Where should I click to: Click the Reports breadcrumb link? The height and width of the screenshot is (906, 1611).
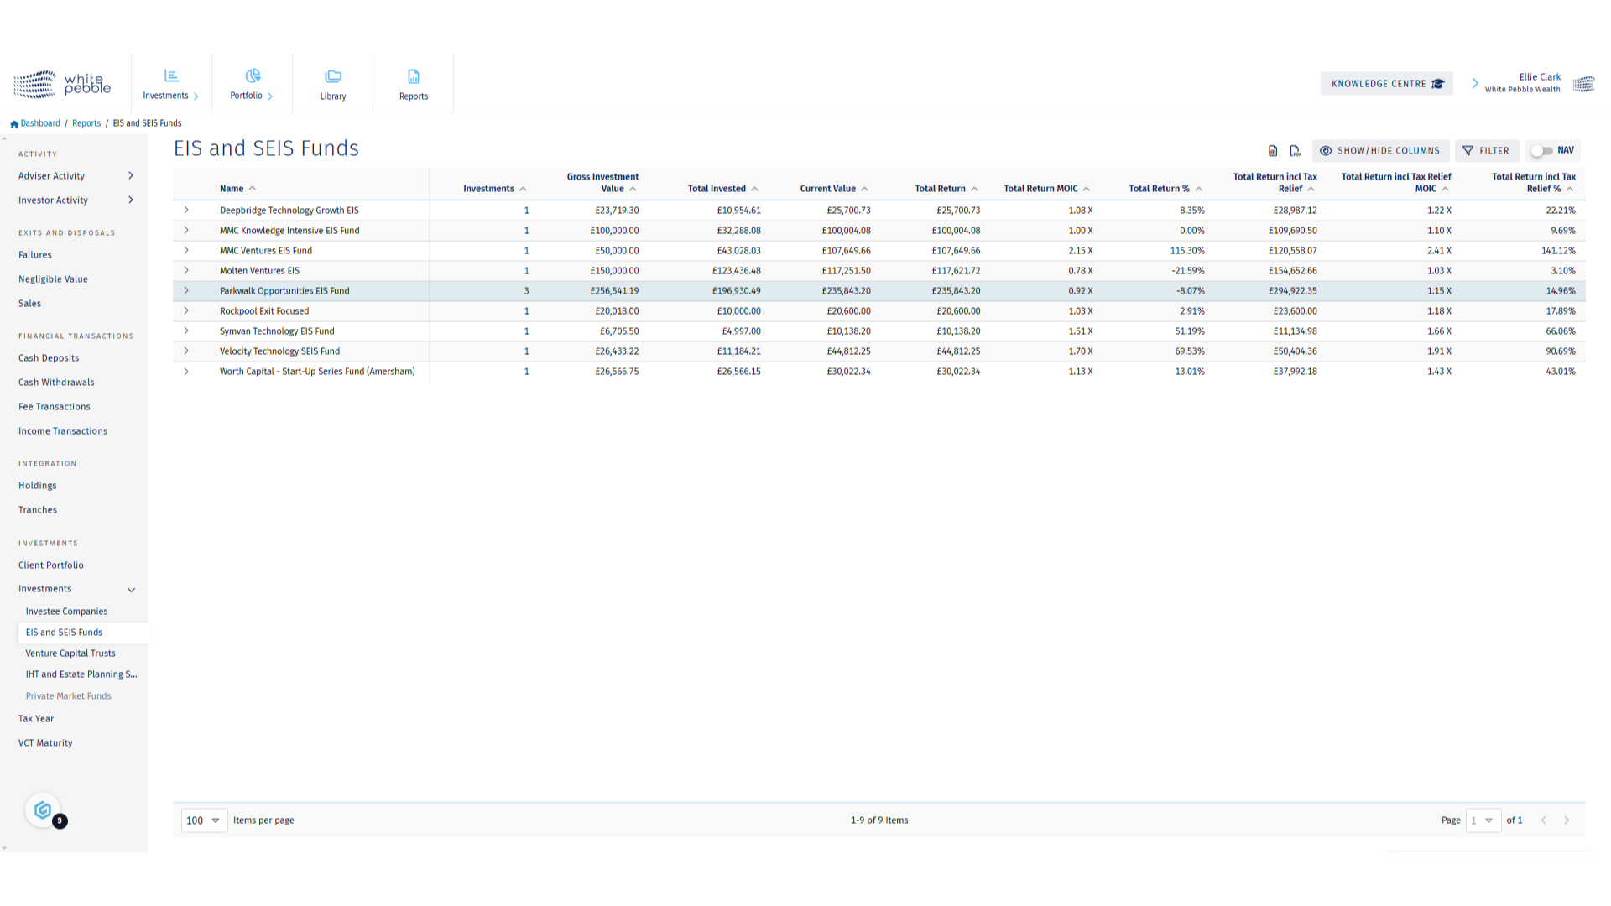pos(86,123)
